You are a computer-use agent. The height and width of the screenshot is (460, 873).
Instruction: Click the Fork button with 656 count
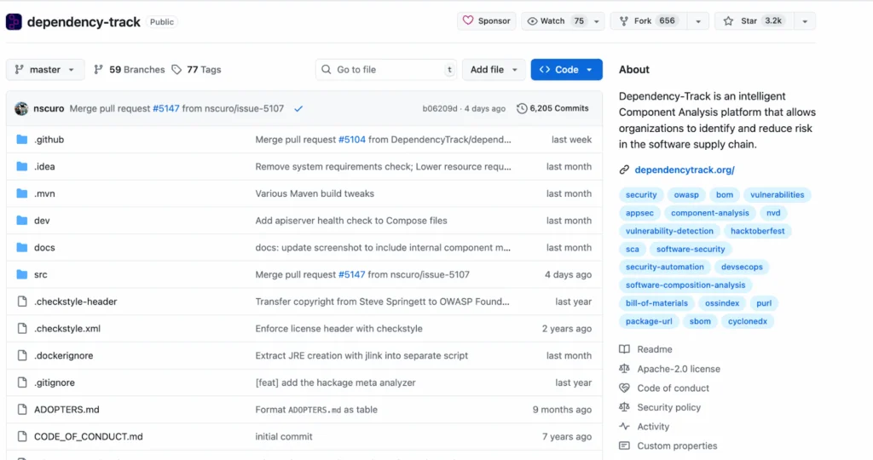(x=648, y=21)
